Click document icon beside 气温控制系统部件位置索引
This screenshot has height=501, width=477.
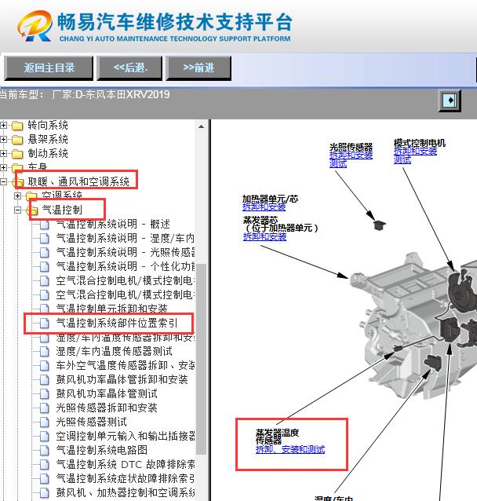tap(45, 324)
